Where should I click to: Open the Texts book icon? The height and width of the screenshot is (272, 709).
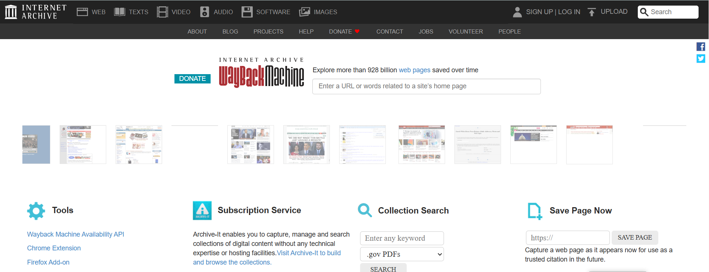pos(119,12)
